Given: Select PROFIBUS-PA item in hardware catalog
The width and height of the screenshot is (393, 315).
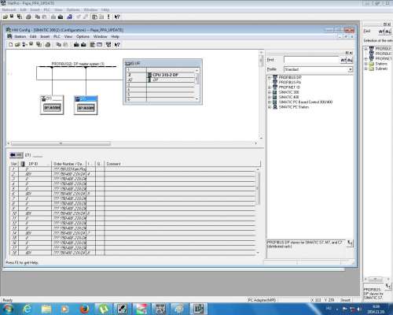Looking at the screenshot, I should (x=290, y=83).
